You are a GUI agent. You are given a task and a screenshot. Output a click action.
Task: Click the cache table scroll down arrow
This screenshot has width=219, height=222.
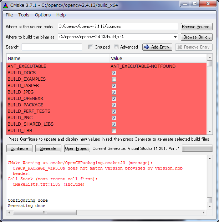(x=210, y=132)
